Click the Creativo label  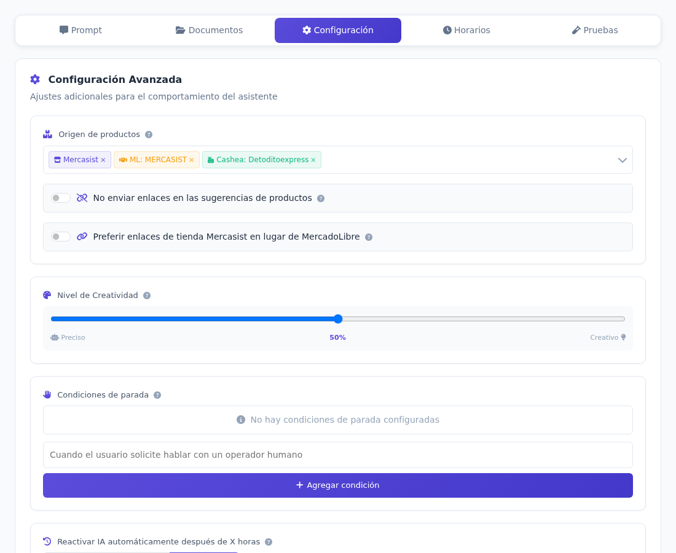coord(604,337)
